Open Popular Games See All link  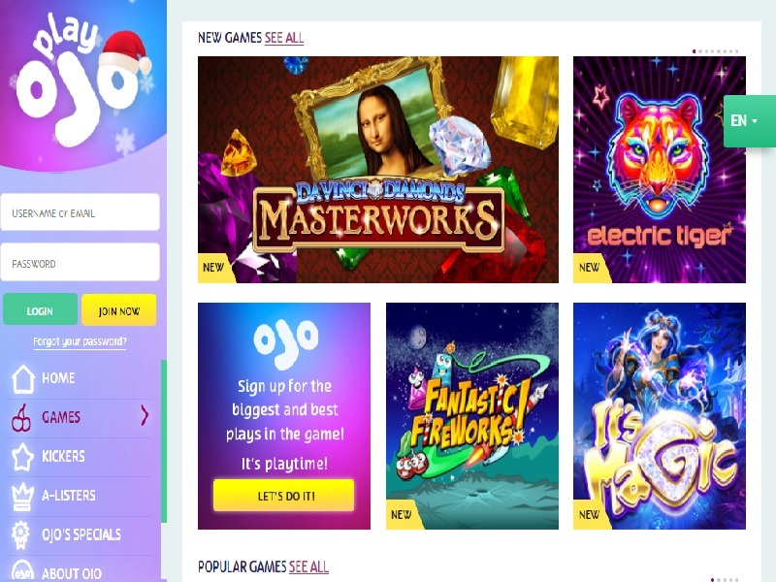(308, 566)
